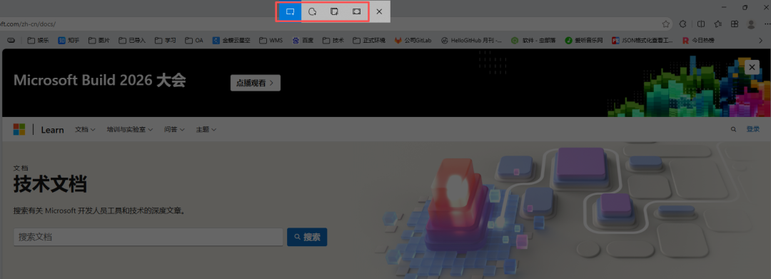Open the 图片 bookmark folder

pyautogui.click(x=99, y=40)
